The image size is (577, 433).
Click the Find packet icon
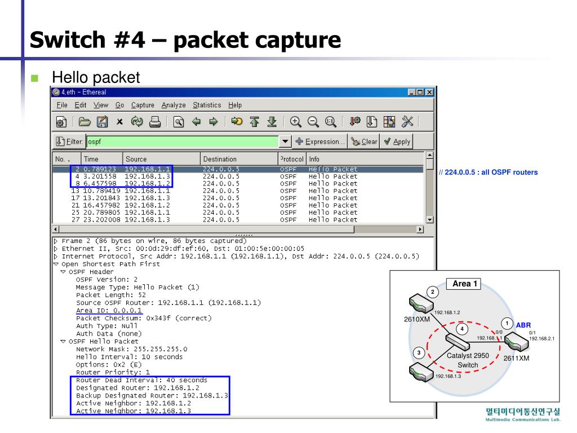point(179,122)
